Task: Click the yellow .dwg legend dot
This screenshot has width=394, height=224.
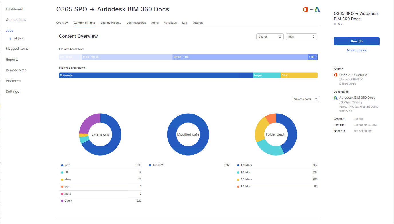Action: click(62, 180)
